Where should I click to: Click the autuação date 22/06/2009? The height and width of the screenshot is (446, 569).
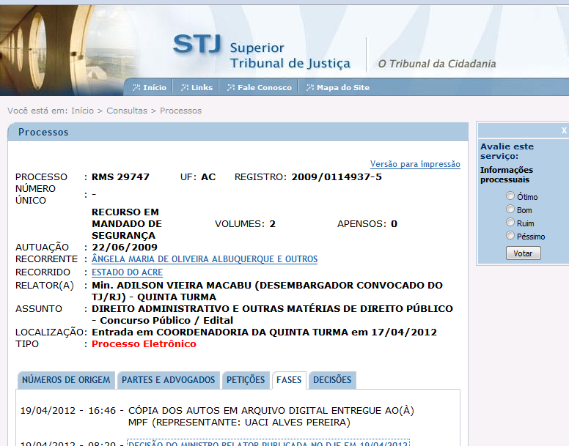point(125,247)
